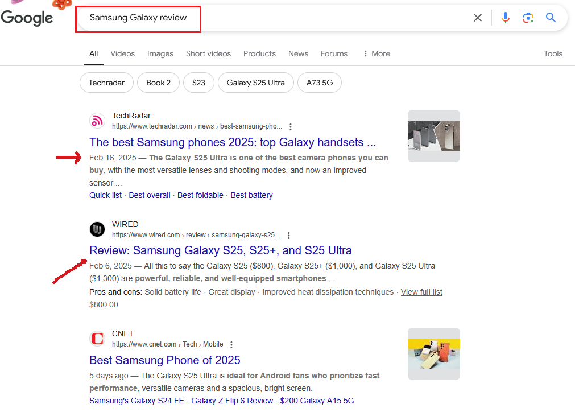This screenshot has width=575, height=412.
Task: Open the Tools options
Action: pos(553,53)
